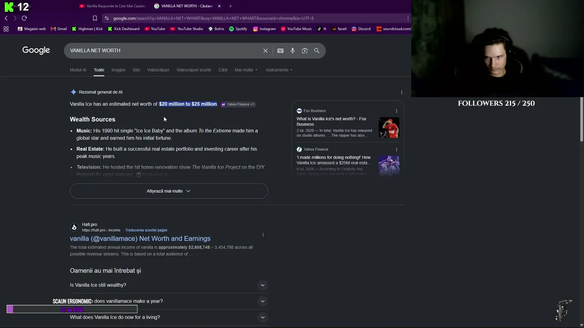The height and width of the screenshot is (328, 584).
Task: Open the YouTube Music bookmark
Action: click(297, 29)
